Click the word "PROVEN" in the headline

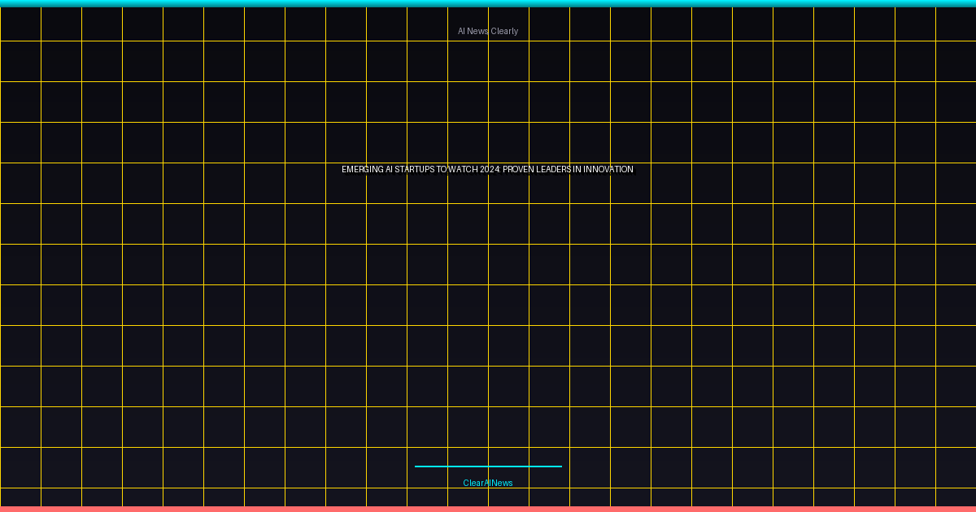pyautogui.click(x=520, y=169)
